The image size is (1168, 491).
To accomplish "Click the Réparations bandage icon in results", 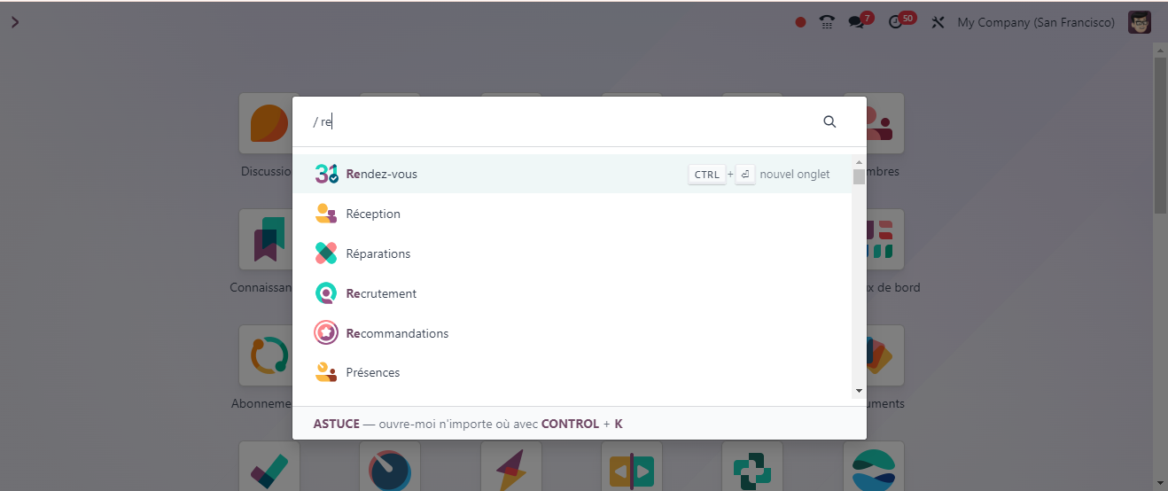I will tap(326, 253).
